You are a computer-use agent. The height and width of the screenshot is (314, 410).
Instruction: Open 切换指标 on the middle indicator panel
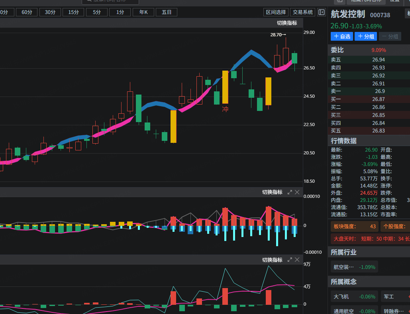[x=272, y=192]
